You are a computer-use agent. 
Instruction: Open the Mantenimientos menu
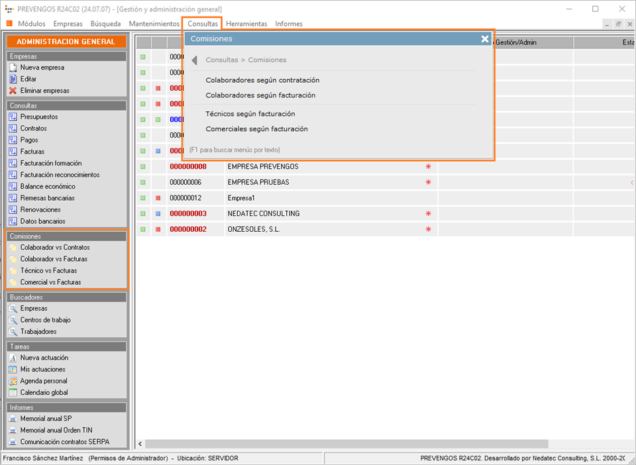(154, 24)
